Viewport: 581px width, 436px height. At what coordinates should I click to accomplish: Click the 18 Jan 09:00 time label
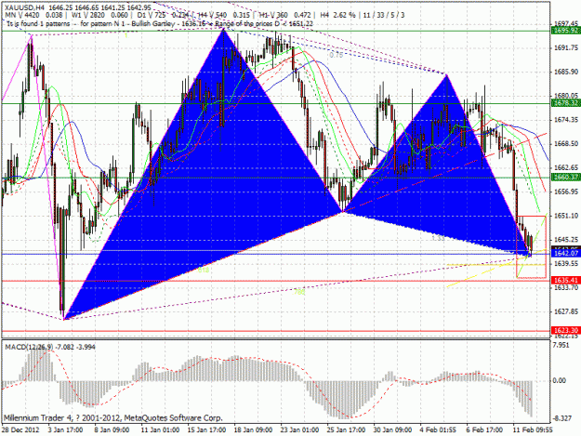coord(253,430)
